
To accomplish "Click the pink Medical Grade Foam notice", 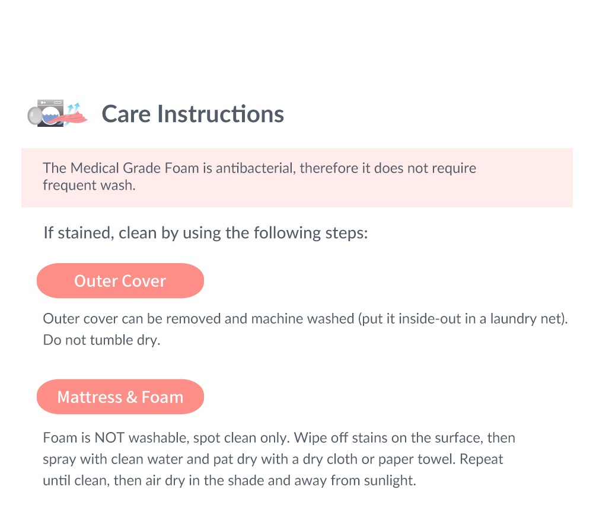I will click(297, 178).
